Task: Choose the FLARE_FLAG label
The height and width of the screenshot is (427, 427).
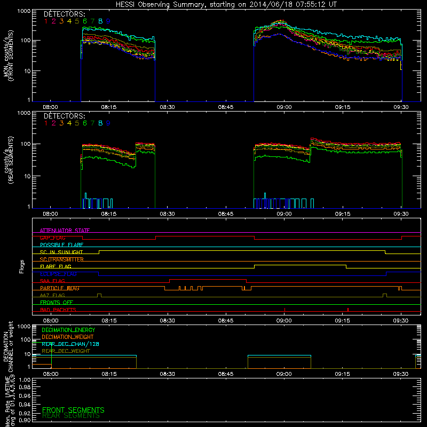Action: (56, 266)
